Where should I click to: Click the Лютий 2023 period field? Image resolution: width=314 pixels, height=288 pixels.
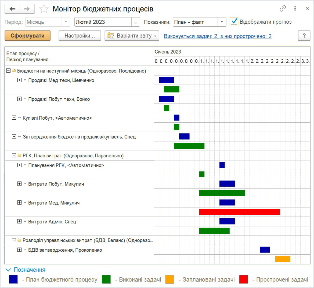(x=103, y=22)
